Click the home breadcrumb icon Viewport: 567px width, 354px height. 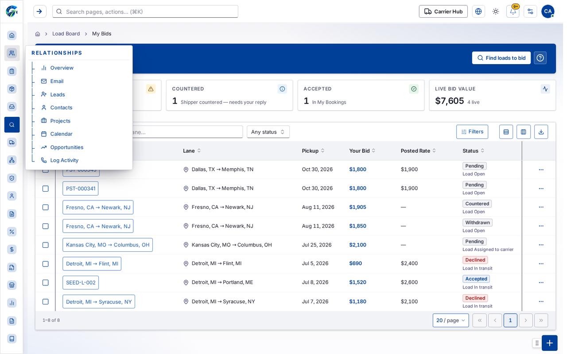38,34
